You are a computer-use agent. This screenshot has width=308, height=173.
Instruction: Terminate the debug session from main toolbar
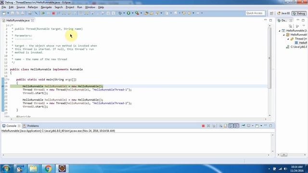coord(53,13)
